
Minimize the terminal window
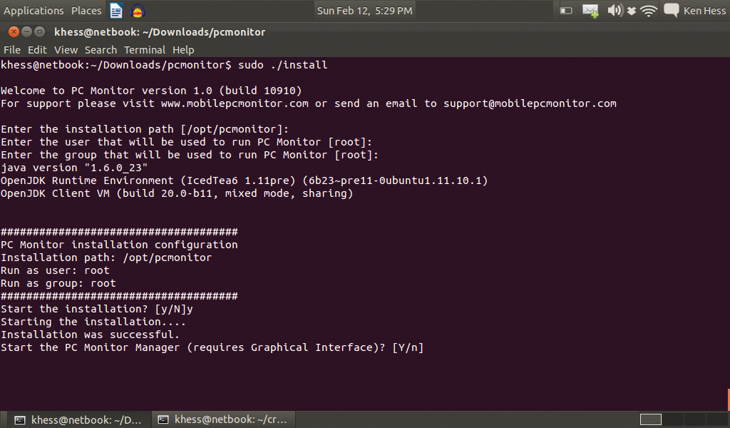(26, 31)
